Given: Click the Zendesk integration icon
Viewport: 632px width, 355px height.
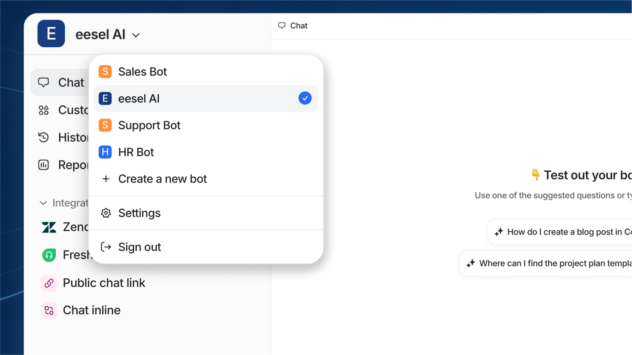Looking at the screenshot, I should click(x=49, y=227).
